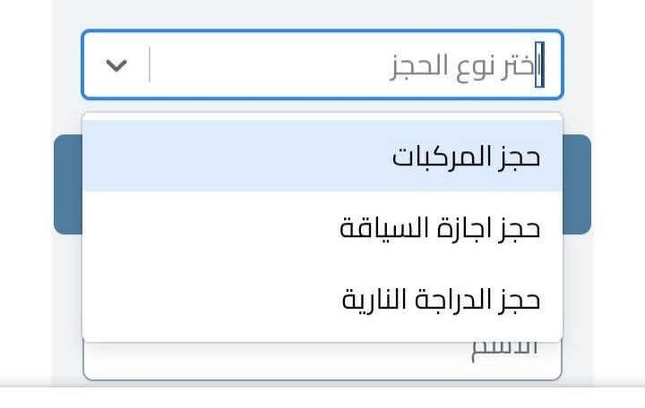The width and height of the screenshot is (645, 408).
Task: Click the 'اختر نوع الحجز' placeholder text
Action: tap(466, 65)
